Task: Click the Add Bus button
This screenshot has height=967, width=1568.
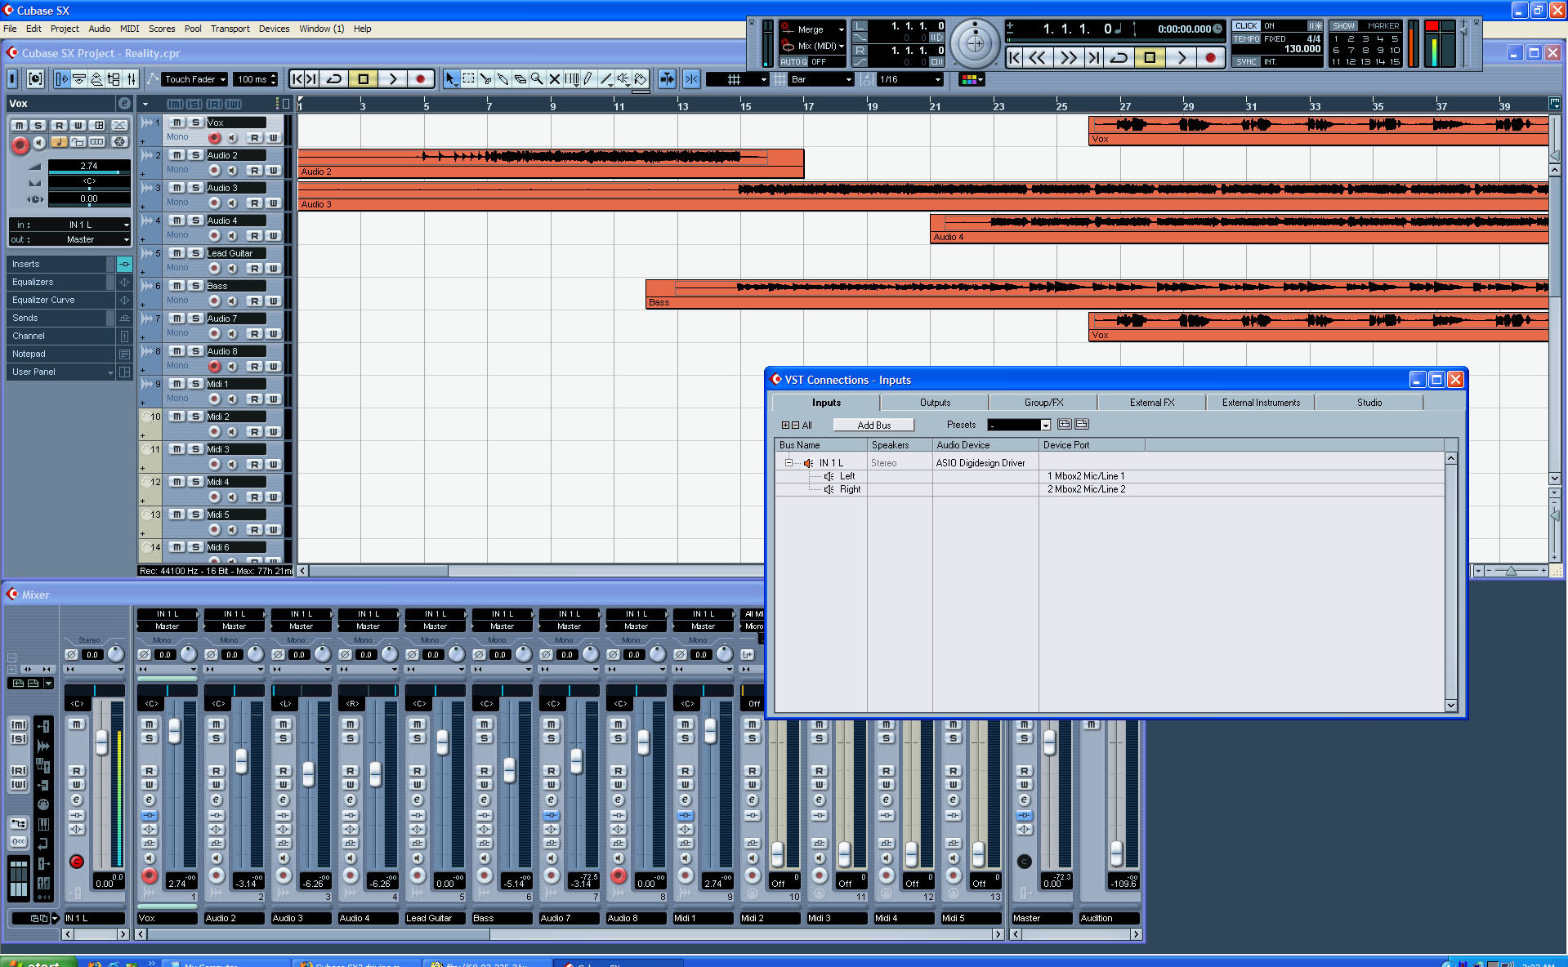Action: [873, 426]
